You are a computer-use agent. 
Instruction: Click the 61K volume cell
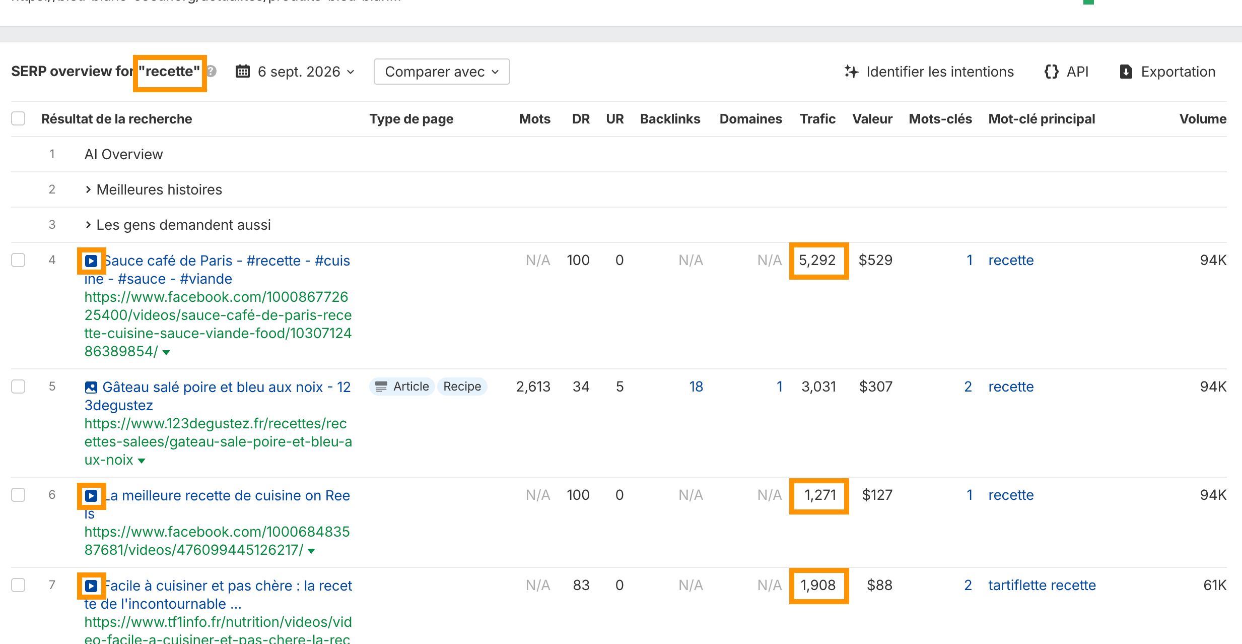point(1215,585)
